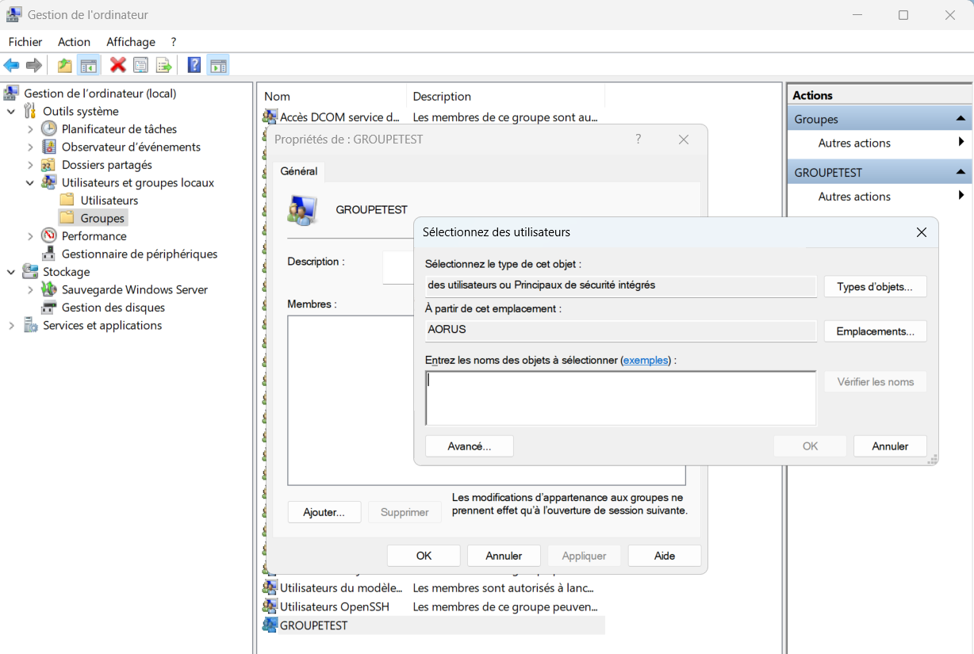The width and height of the screenshot is (974, 654).
Task: Open the Affichage menu
Action: tap(131, 42)
